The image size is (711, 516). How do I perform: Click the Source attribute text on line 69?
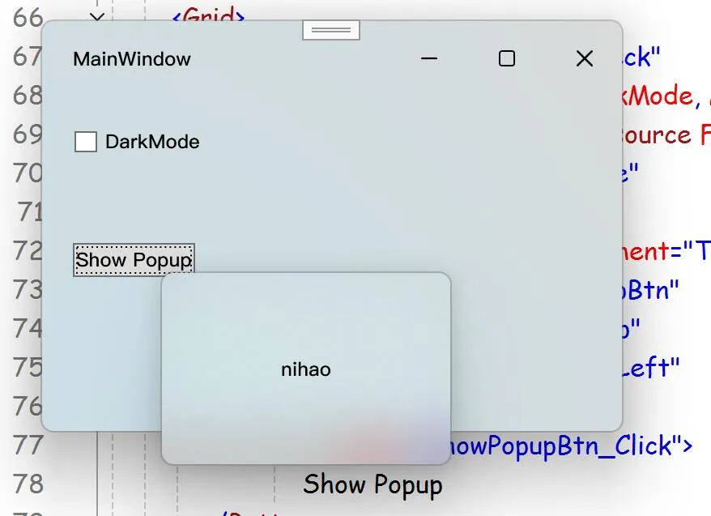click(657, 134)
